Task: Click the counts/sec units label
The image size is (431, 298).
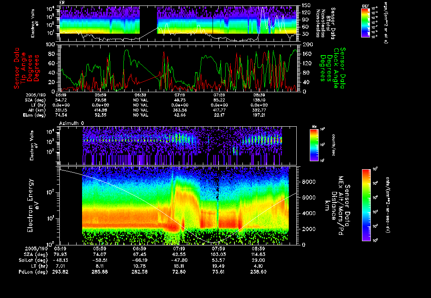Action: click(333, 145)
